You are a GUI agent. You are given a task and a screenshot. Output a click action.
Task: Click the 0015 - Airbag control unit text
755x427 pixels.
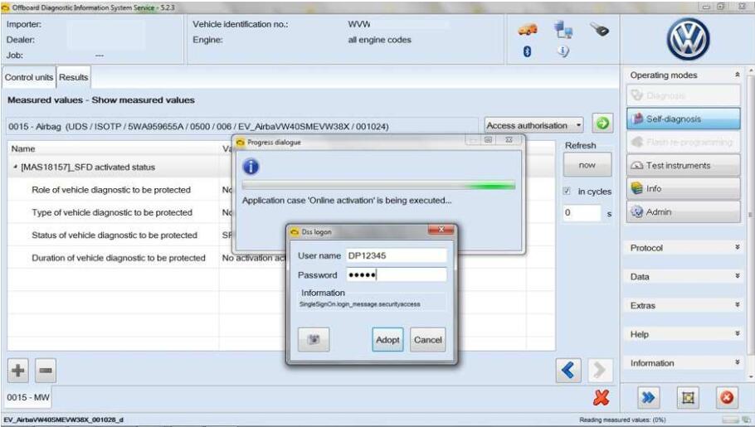198,127
